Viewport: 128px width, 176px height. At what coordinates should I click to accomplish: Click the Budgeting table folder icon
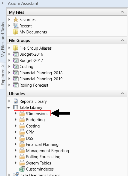22,120
